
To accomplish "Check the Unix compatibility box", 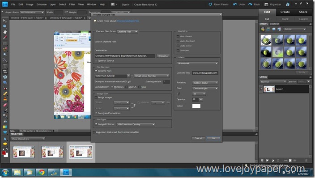I will coord(140,87).
